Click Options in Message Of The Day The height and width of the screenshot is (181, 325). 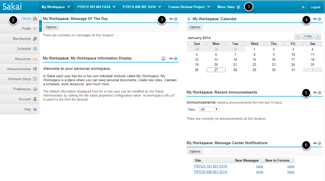(x=51, y=27)
